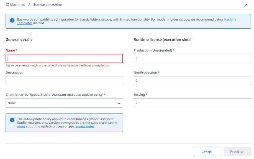This screenshot has height=159, width=254.
Task: Focus the Name input field
Action: 64,59
